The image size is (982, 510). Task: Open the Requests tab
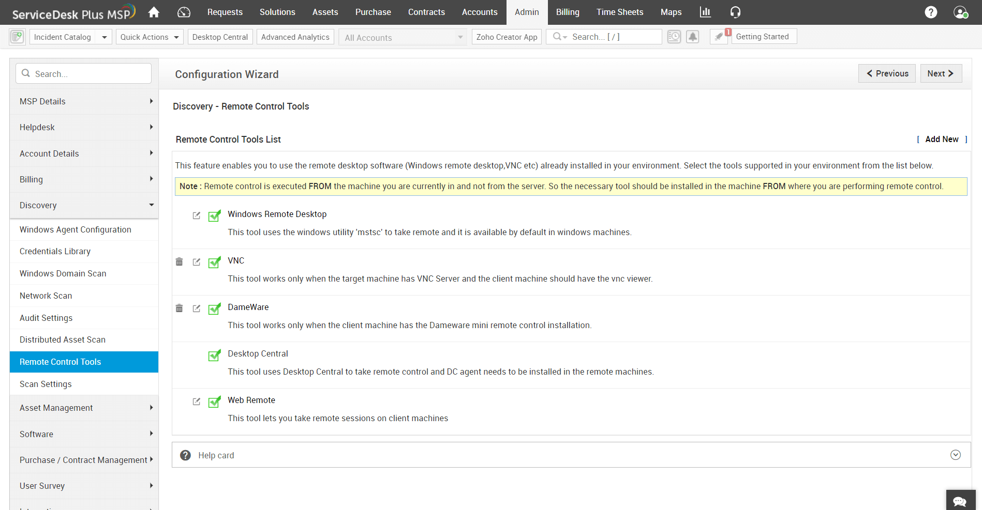[225, 12]
